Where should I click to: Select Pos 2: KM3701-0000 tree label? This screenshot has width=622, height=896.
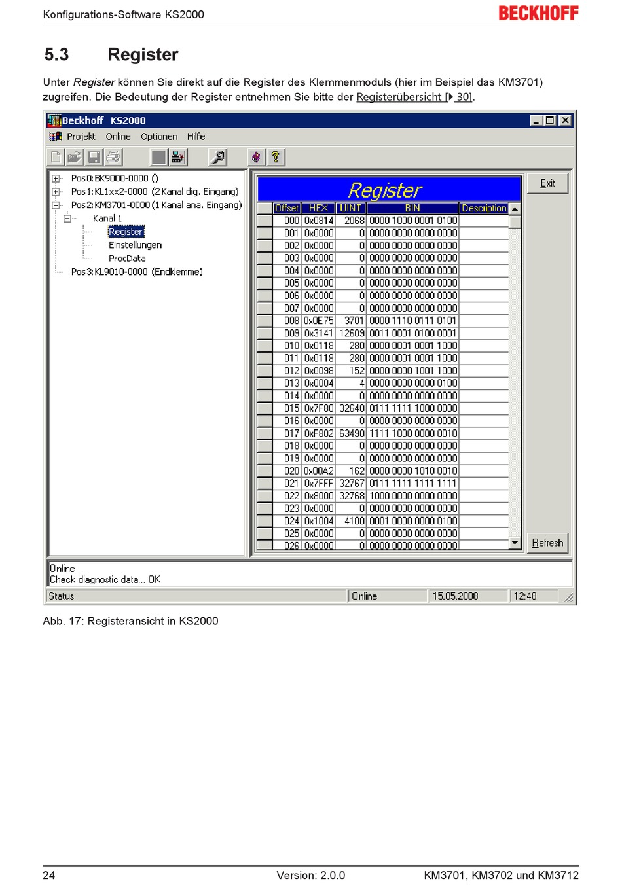click(x=156, y=205)
